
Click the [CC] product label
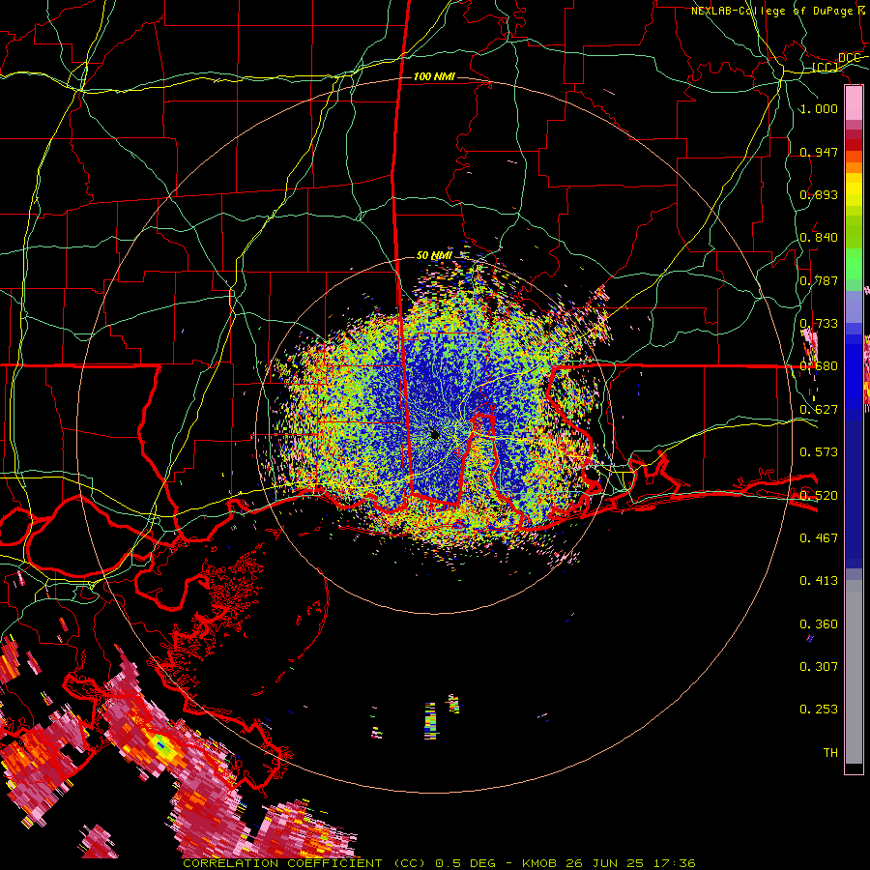(826, 68)
